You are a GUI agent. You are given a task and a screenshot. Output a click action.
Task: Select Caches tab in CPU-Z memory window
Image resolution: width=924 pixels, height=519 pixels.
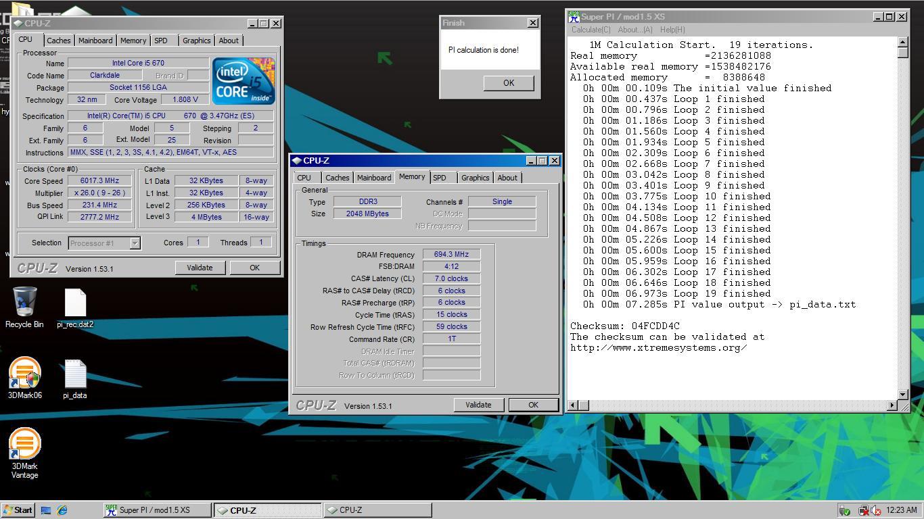coord(338,178)
